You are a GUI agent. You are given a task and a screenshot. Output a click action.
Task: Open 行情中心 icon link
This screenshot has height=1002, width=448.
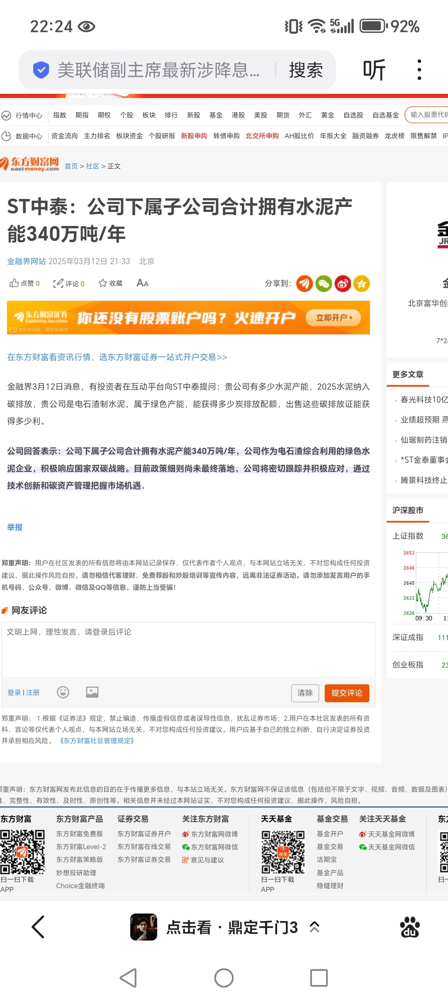pos(22,115)
